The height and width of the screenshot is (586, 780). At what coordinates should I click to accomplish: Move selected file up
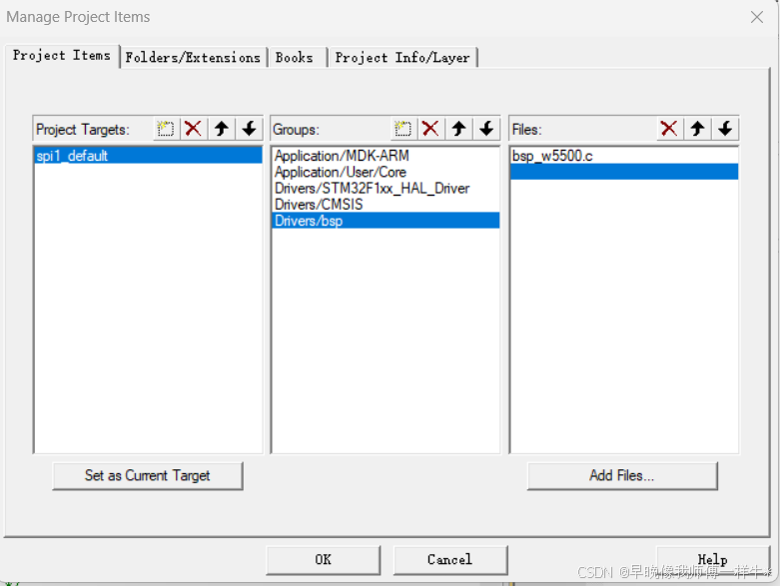coord(697,129)
